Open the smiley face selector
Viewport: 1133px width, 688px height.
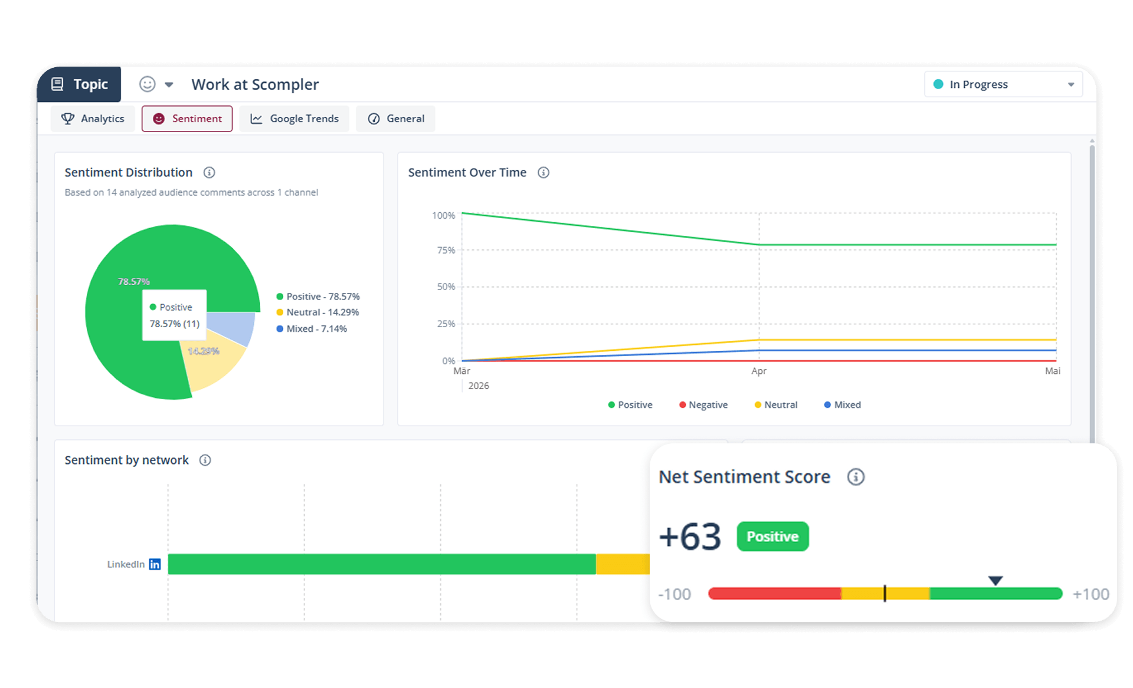click(x=148, y=84)
